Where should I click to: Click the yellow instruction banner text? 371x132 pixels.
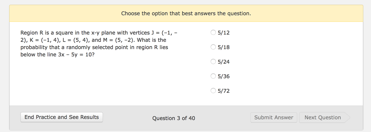pos(186,13)
